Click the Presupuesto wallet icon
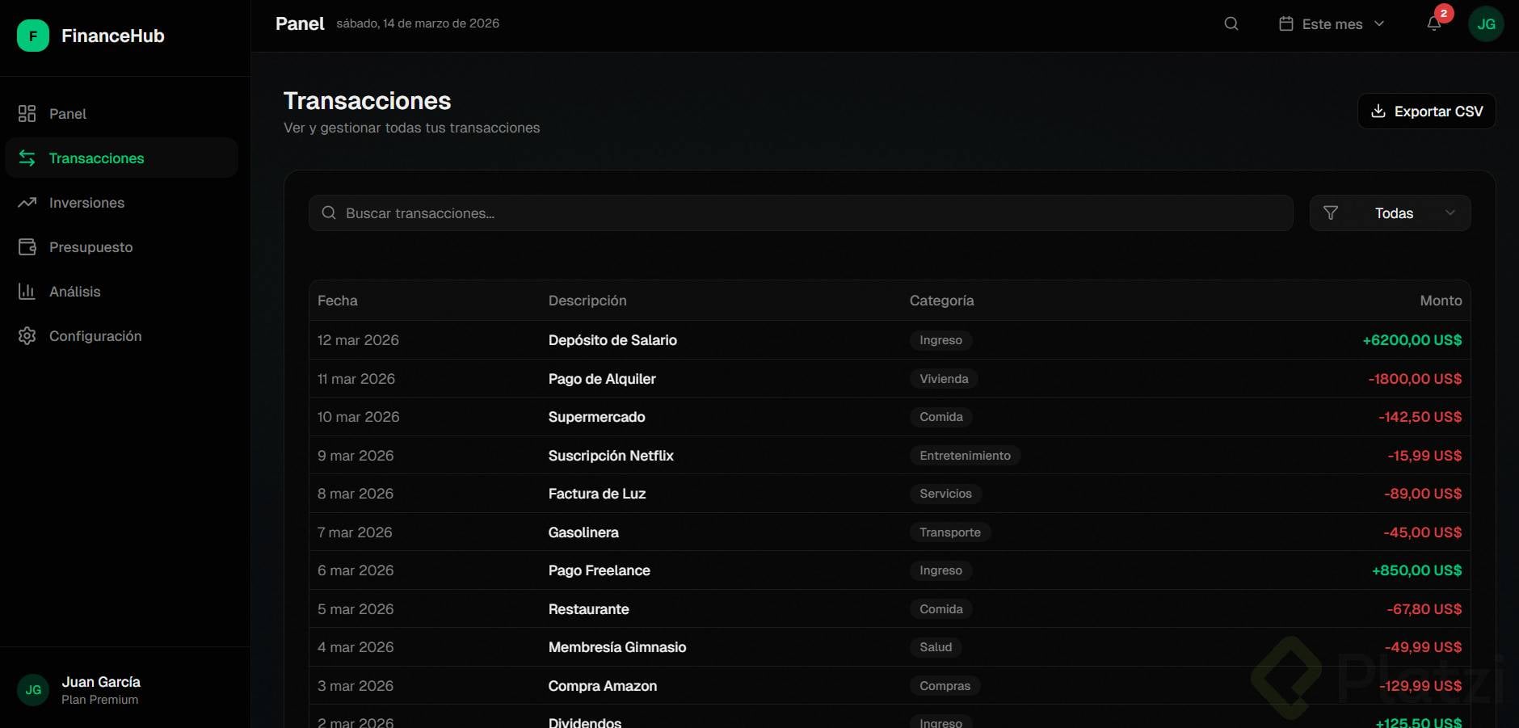1519x728 pixels. [27, 247]
